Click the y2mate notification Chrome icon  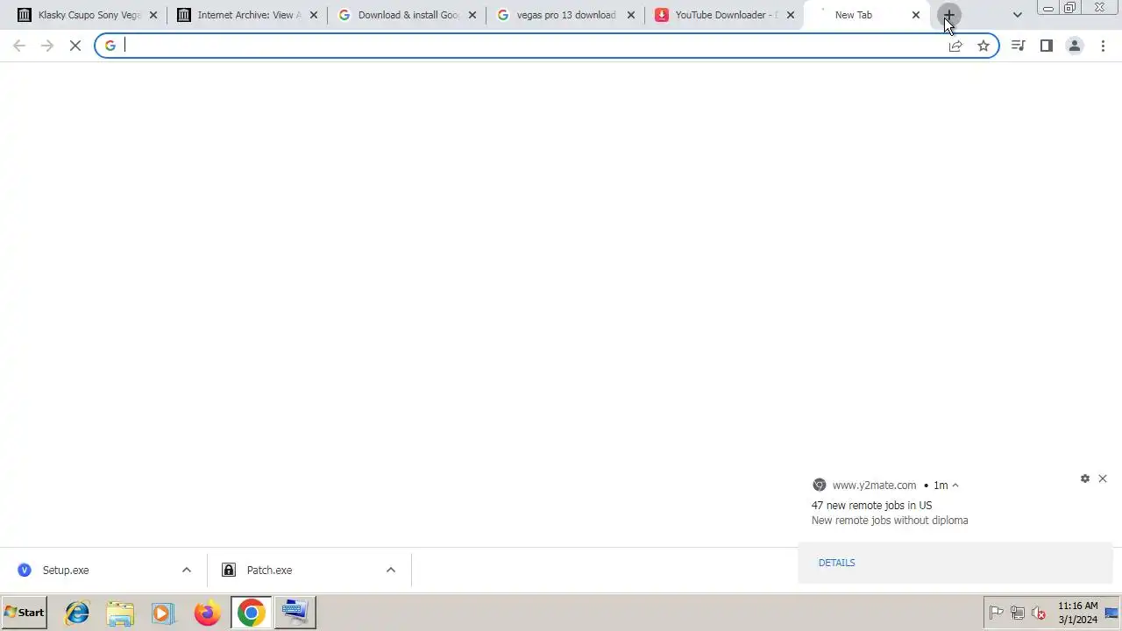820,486
